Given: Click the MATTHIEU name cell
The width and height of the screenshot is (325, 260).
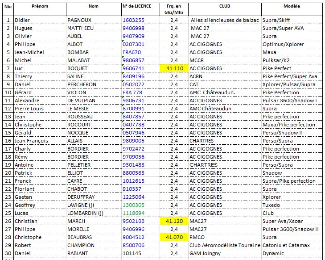Looking at the screenshot, I should pyautogui.click(x=94, y=28).
